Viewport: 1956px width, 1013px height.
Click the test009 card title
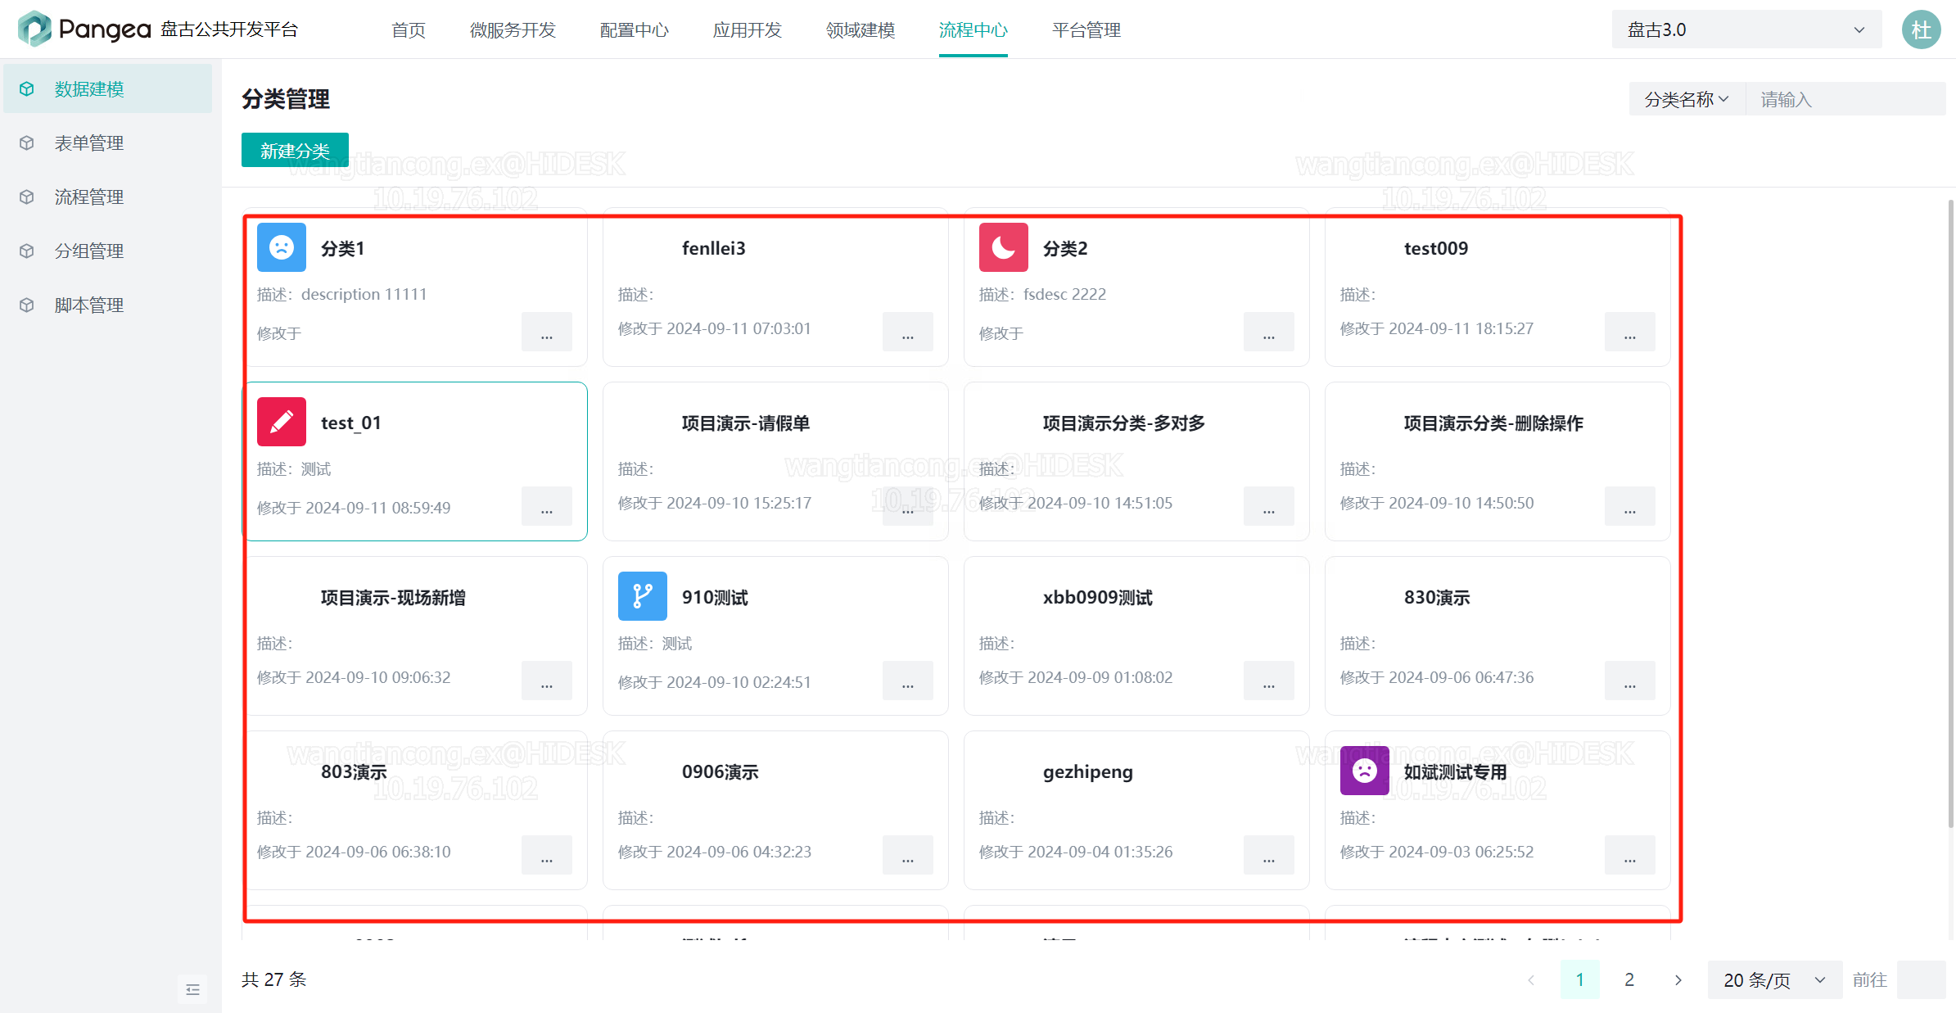pyautogui.click(x=1436, y=248)
